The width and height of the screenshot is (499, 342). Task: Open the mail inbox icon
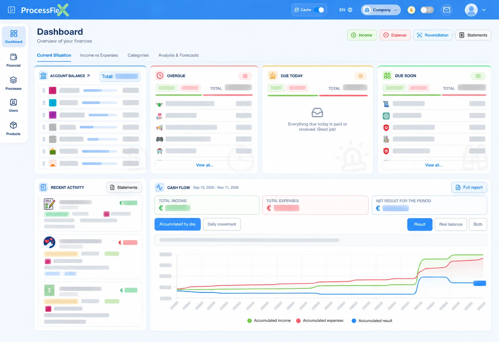click(x=447, y=10)
